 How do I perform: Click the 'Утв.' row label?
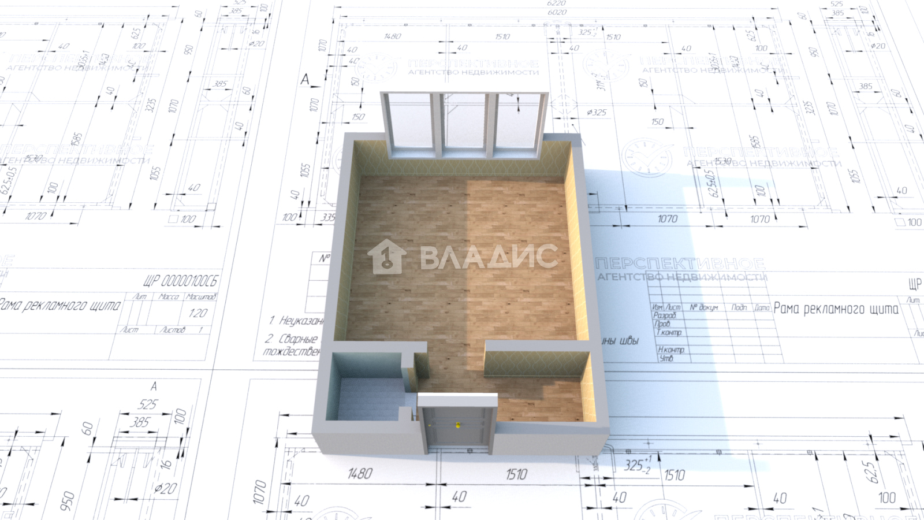tap(666, 358)
